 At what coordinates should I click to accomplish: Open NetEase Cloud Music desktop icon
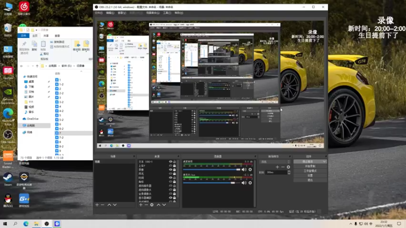[x=24, y=9]
